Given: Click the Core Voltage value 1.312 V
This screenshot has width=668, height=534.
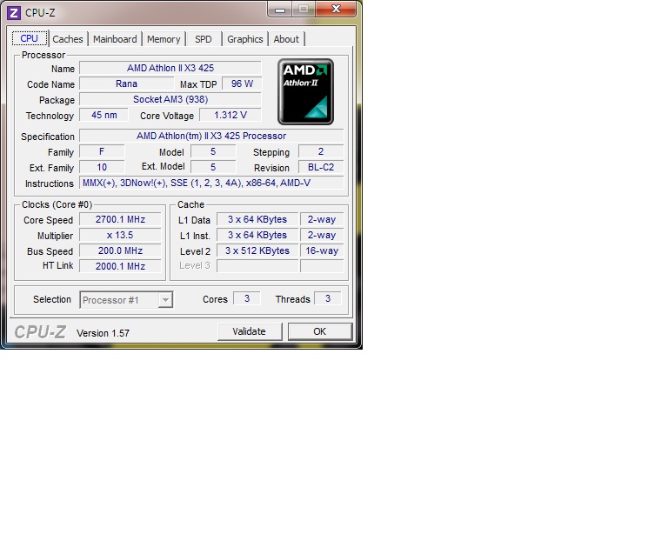Looking at the screenshot, I should click(x=230, y=115).
